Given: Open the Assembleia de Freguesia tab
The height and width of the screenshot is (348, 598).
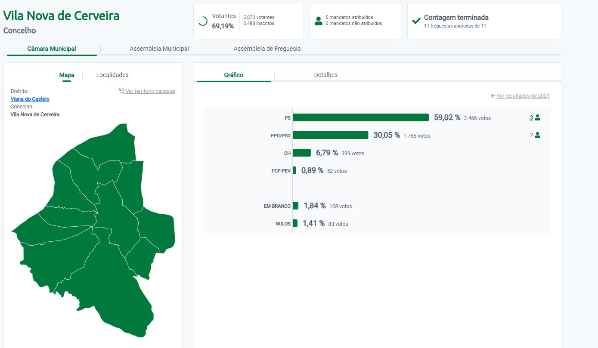Looking at the screenshot, I should [267, 49].
